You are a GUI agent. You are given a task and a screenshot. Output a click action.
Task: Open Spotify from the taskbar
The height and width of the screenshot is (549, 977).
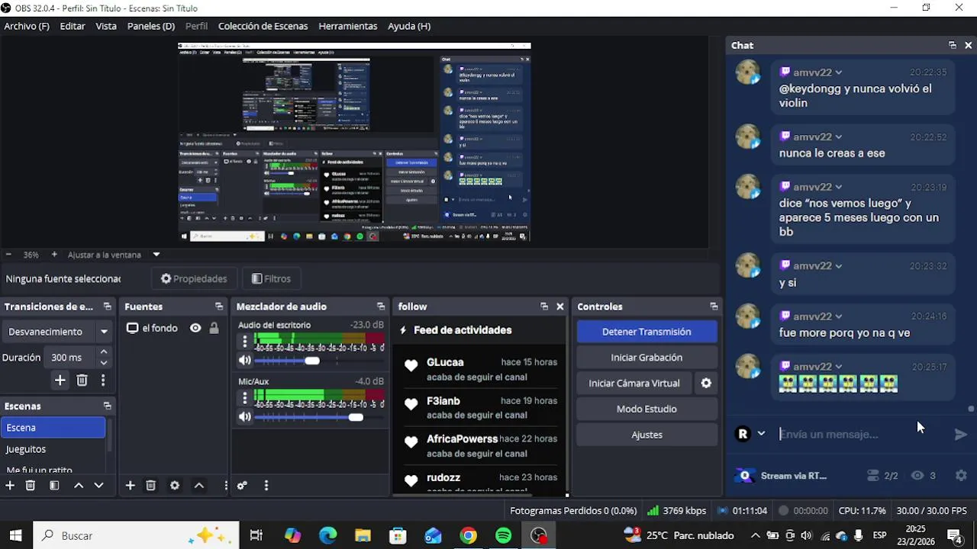click(x=504, y=536)
